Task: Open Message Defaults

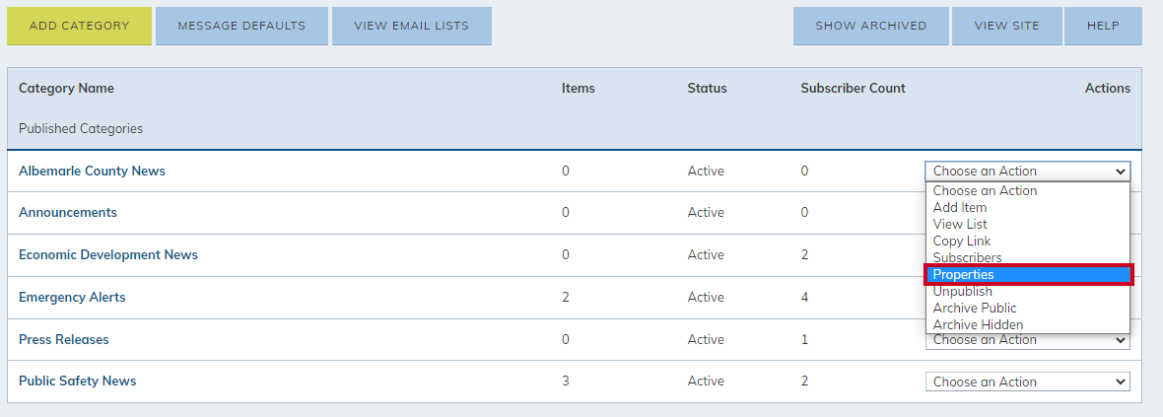Action: (x=241, y=26)
